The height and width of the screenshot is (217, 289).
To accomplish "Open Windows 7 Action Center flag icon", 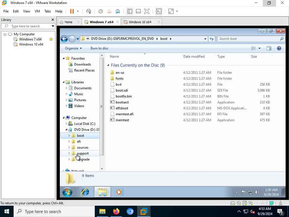I will [x=243, y=192].
